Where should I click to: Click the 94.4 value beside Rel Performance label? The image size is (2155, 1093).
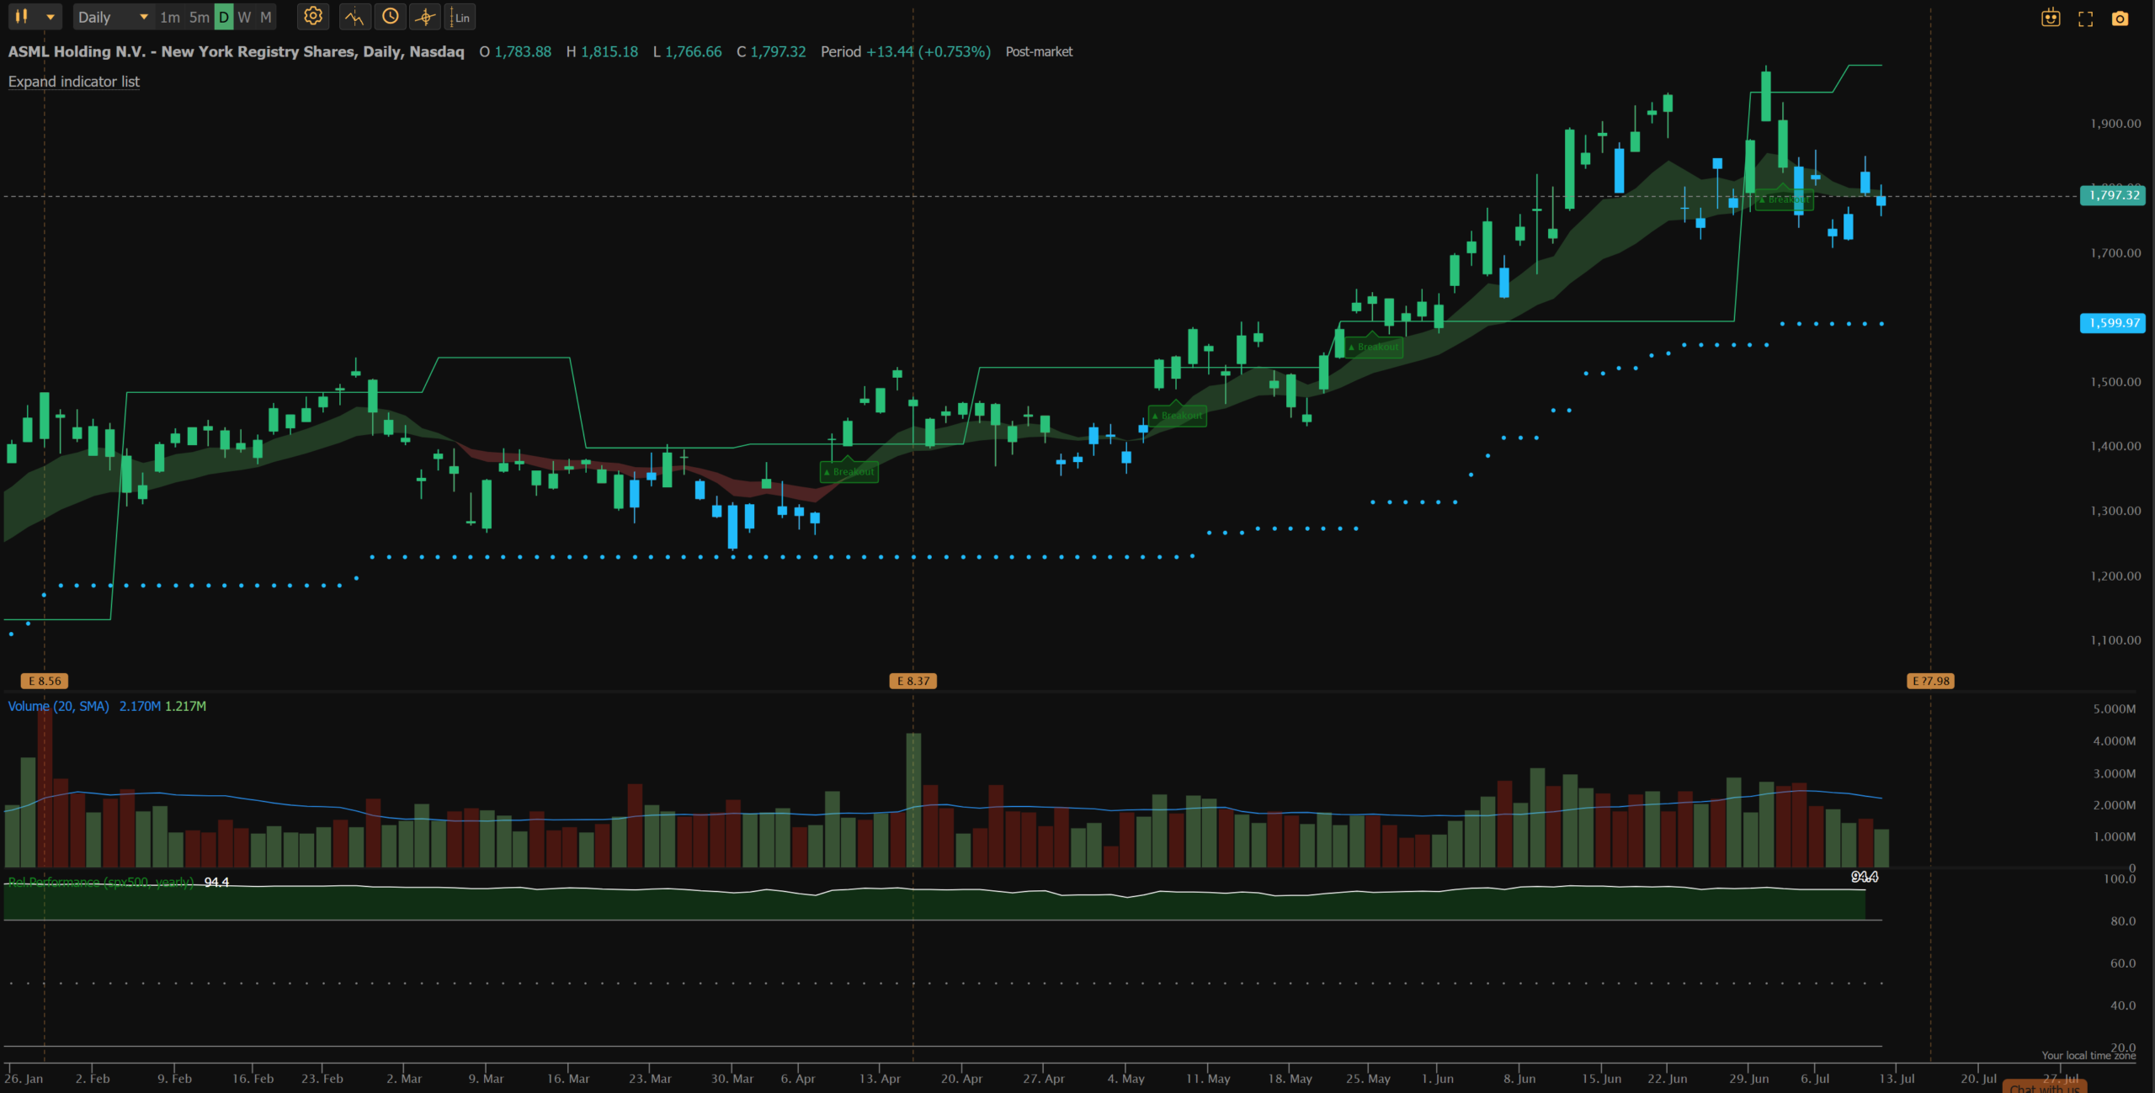click(x=216, y=882)
